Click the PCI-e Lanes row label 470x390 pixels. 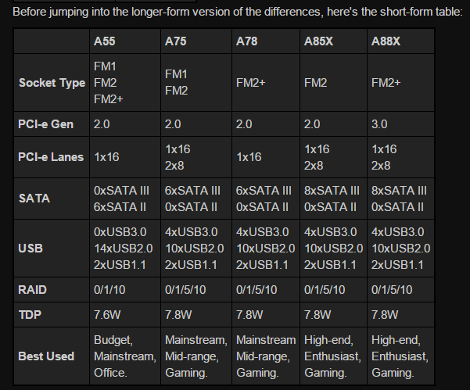(52, 157)
